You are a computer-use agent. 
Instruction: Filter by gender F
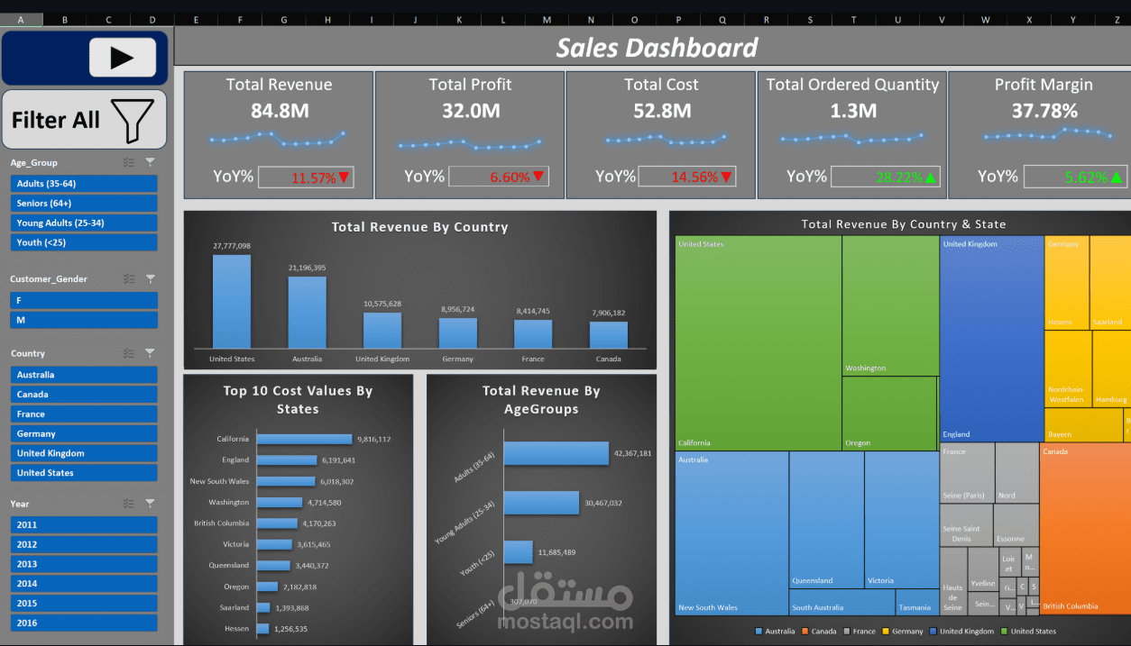pos(84,300)
